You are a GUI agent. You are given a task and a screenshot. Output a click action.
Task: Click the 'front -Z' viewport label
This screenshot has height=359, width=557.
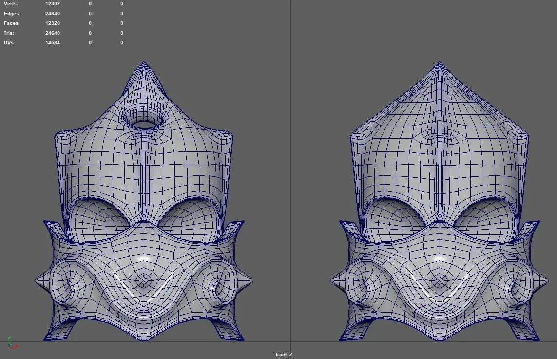(x=284, y=355)
